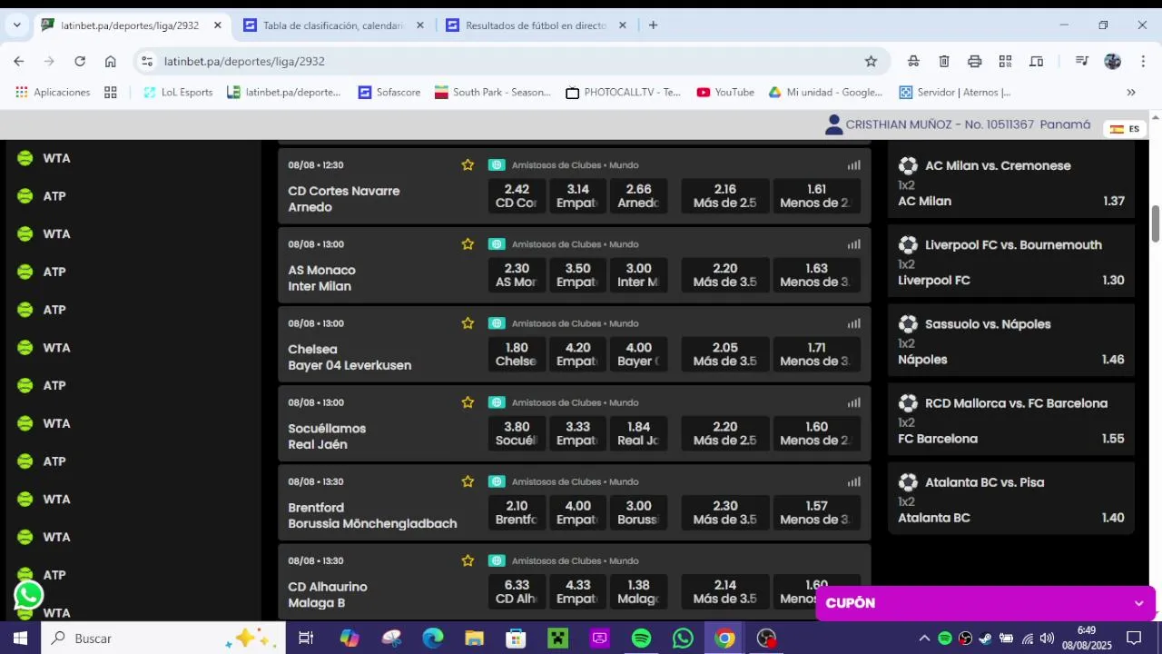Show hidden system tray icons

(924, 639)
